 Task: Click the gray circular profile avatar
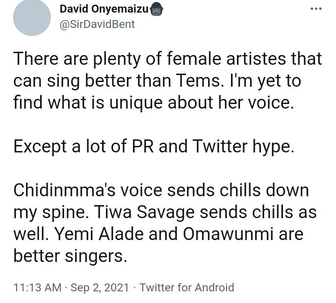[32, 17]
